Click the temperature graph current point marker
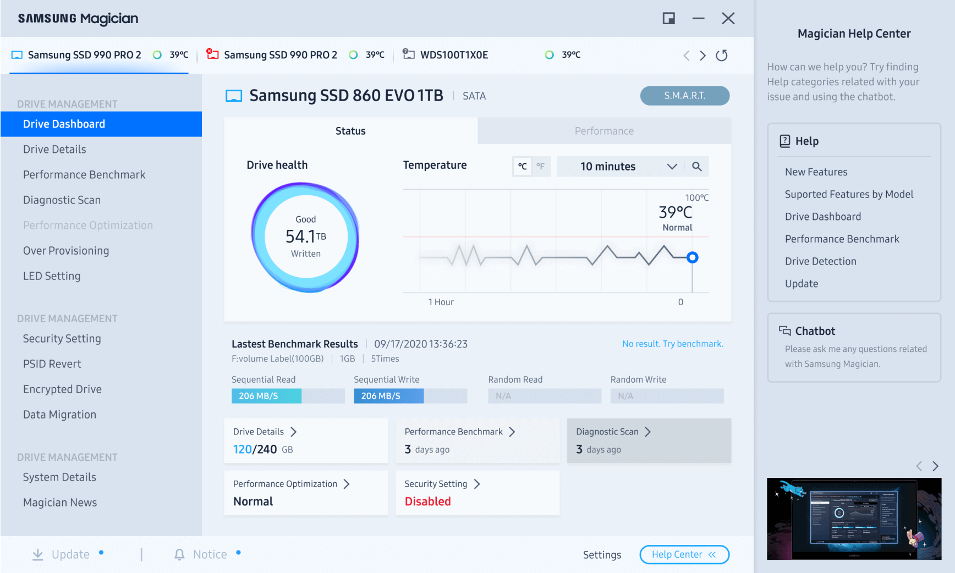 pos(693,257)
